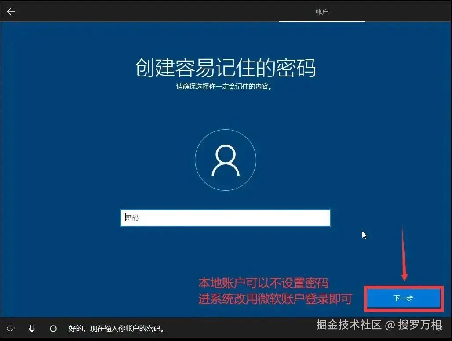
Task: Click the replay narration icon at bottom left
Action: coord(11,328)
